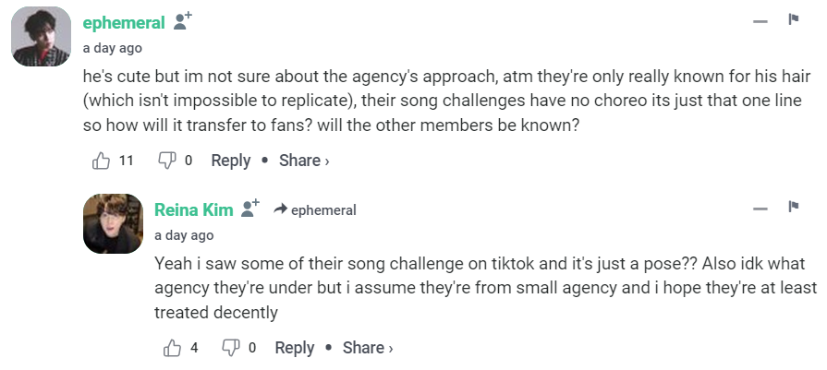Collapse Reina Kim's reply
Viewport: 827px width, 370px height.
pos(760,208)
